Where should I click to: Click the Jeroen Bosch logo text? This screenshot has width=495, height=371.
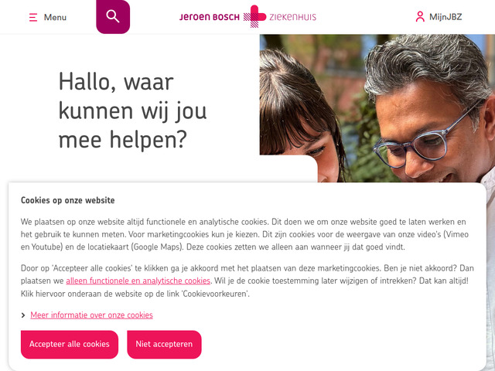(x=210, y=17)
